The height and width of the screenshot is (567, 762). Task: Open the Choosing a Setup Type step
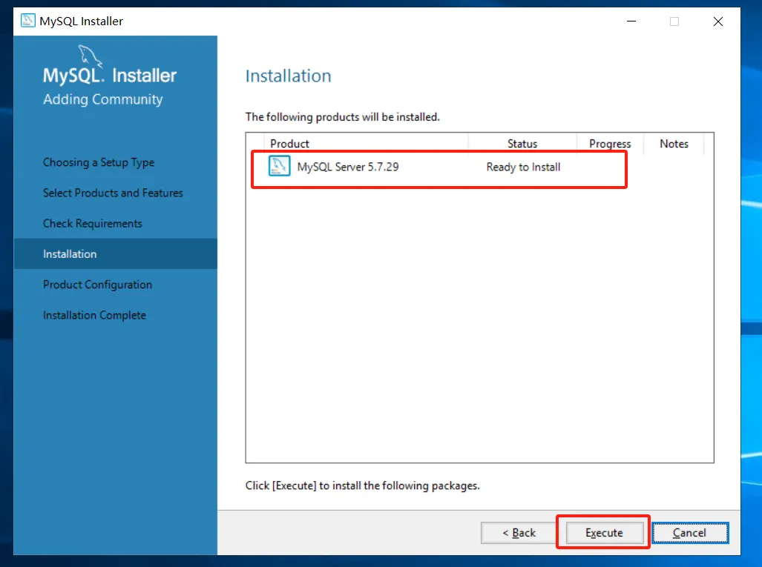click(x=99, y=162)
